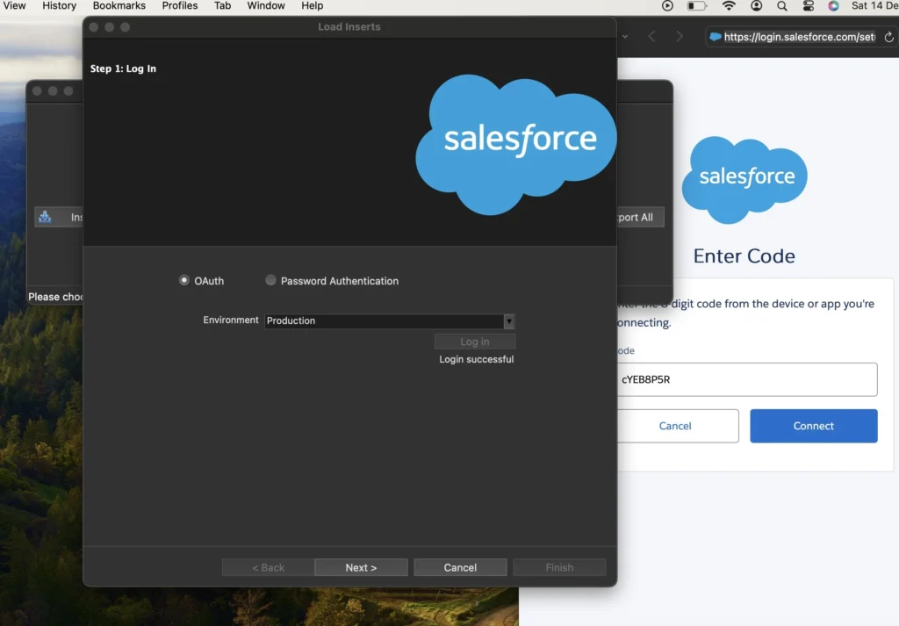Open the Tab menu

(x=222, y=6)
